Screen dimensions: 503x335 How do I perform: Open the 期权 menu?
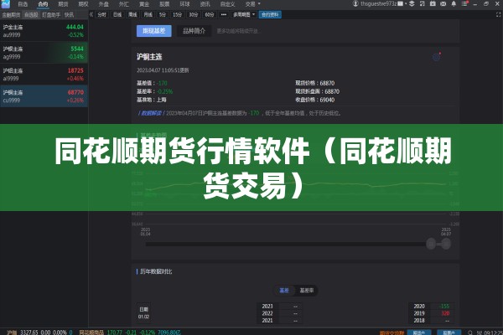[x=83, y=4]
